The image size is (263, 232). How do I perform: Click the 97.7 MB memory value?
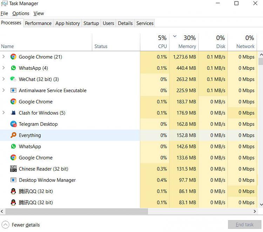tap(187, 180)
